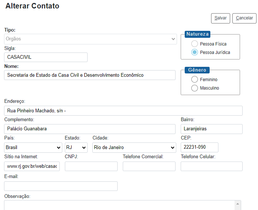This screenshot has height=210, width=258.
Task: Open the Estado dropdown showing RJ
Action: pos(76,148)
